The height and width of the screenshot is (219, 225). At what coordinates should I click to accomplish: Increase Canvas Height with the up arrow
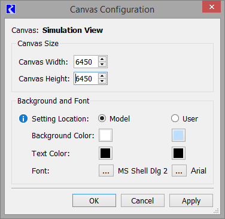(102, 76)
